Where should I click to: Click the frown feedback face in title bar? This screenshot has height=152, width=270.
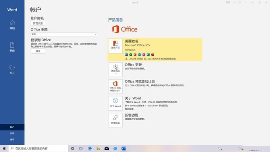click(x=239, y=2)
